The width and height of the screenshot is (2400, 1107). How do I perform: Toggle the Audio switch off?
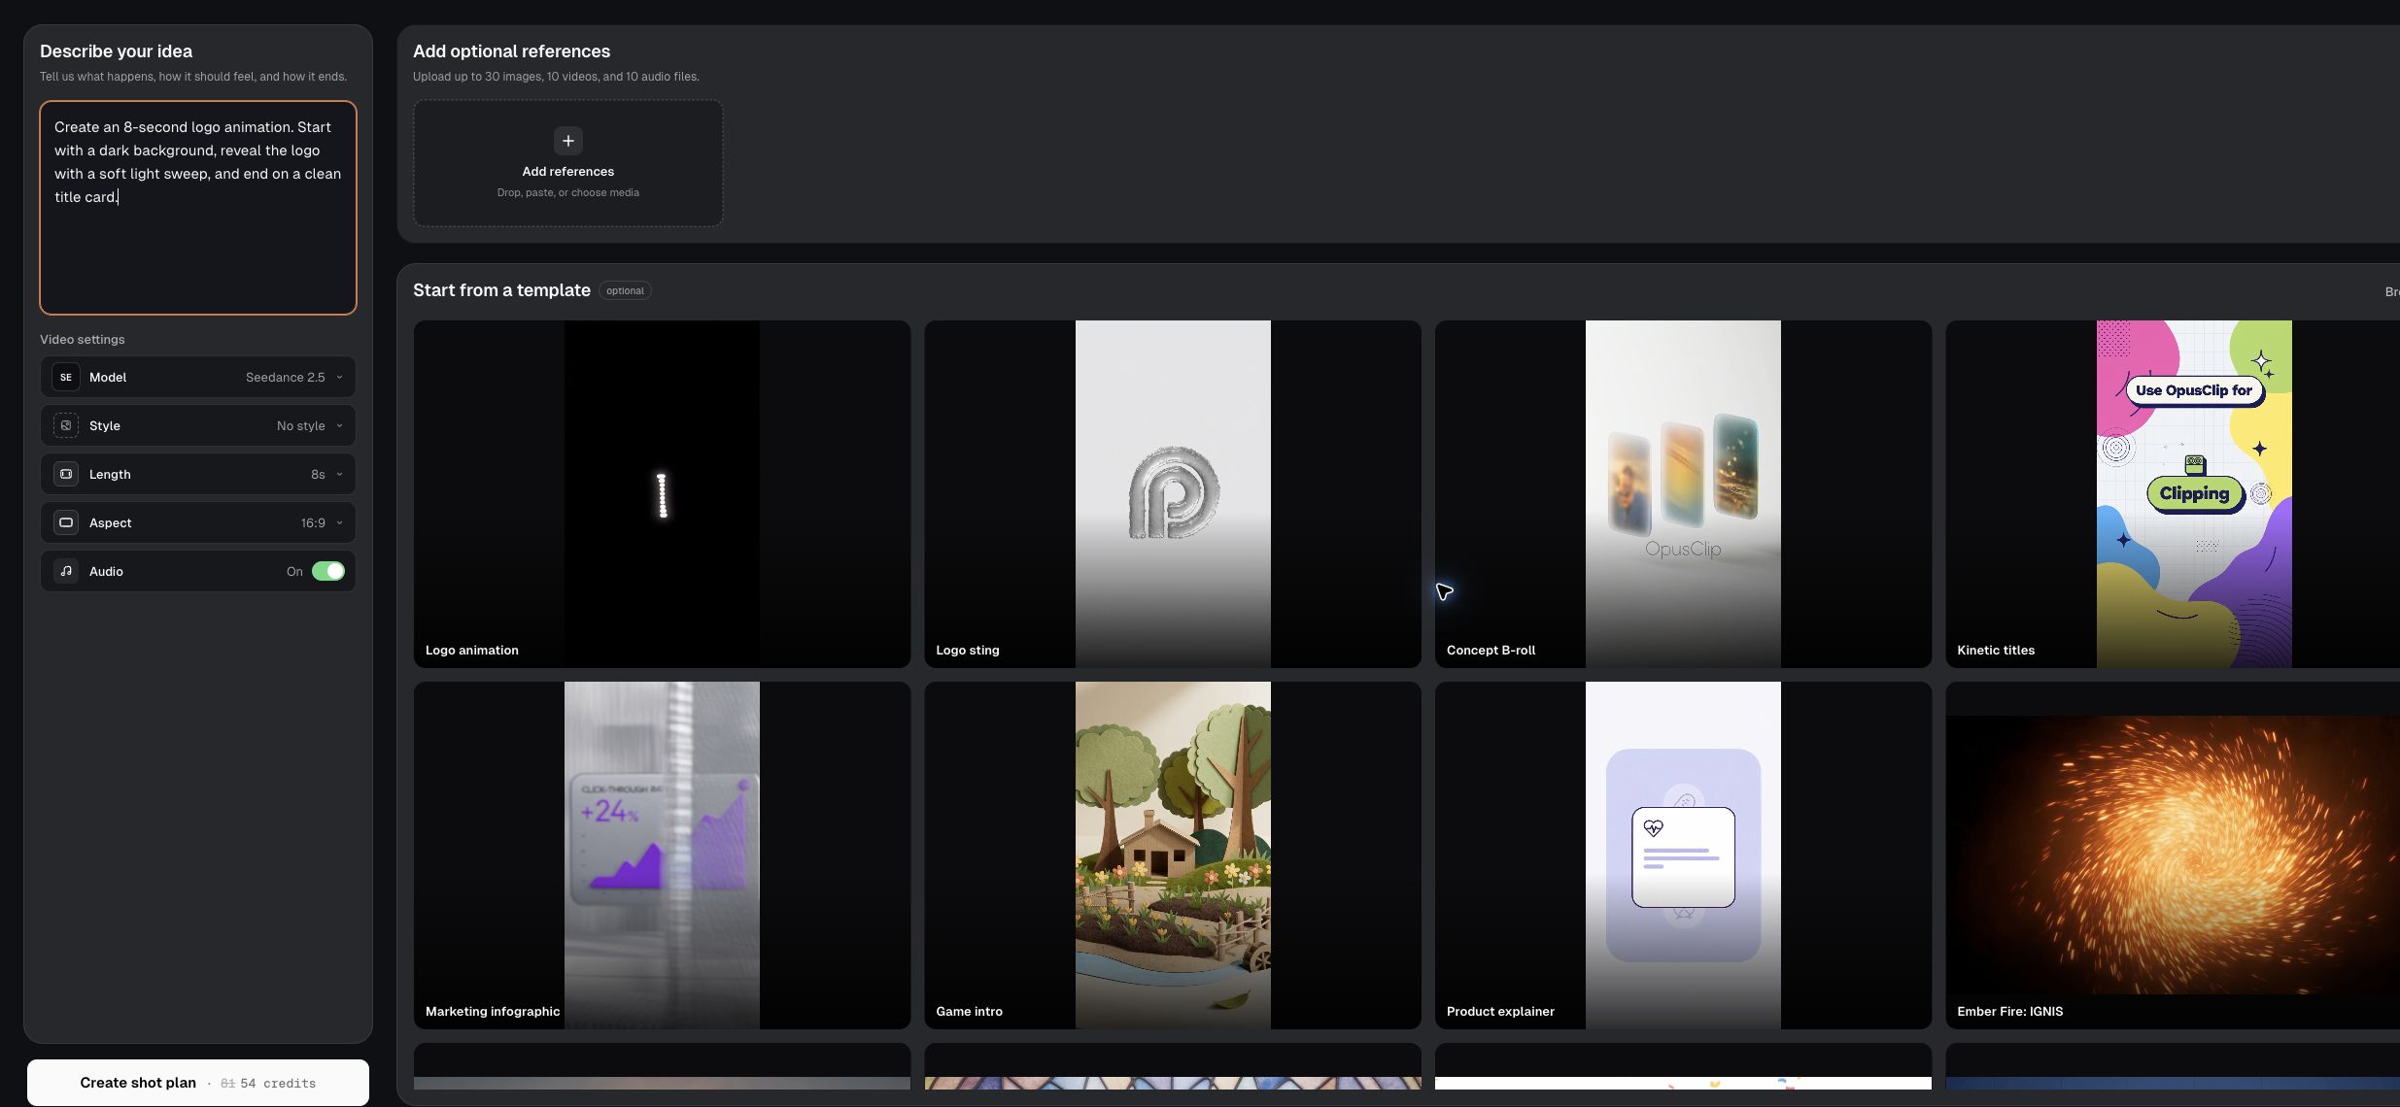pyautogui.click(x=328, y=571)
